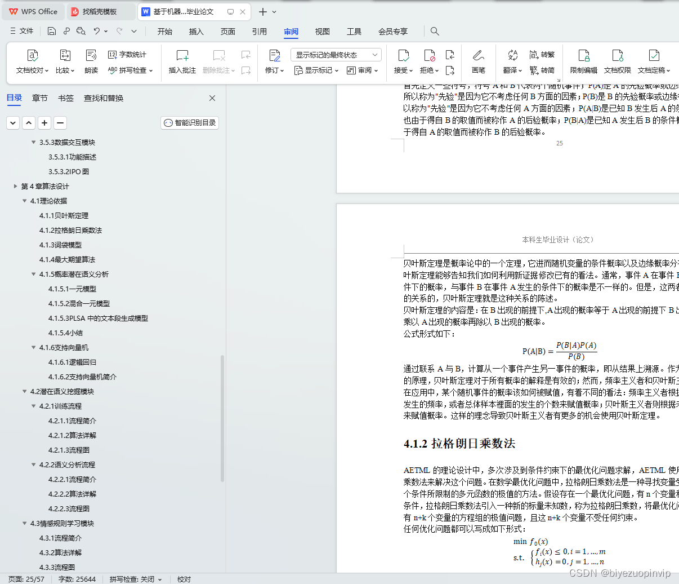Click the save icon in quick access bar
This screenshot has width=679, height=584.
[52, 31]
